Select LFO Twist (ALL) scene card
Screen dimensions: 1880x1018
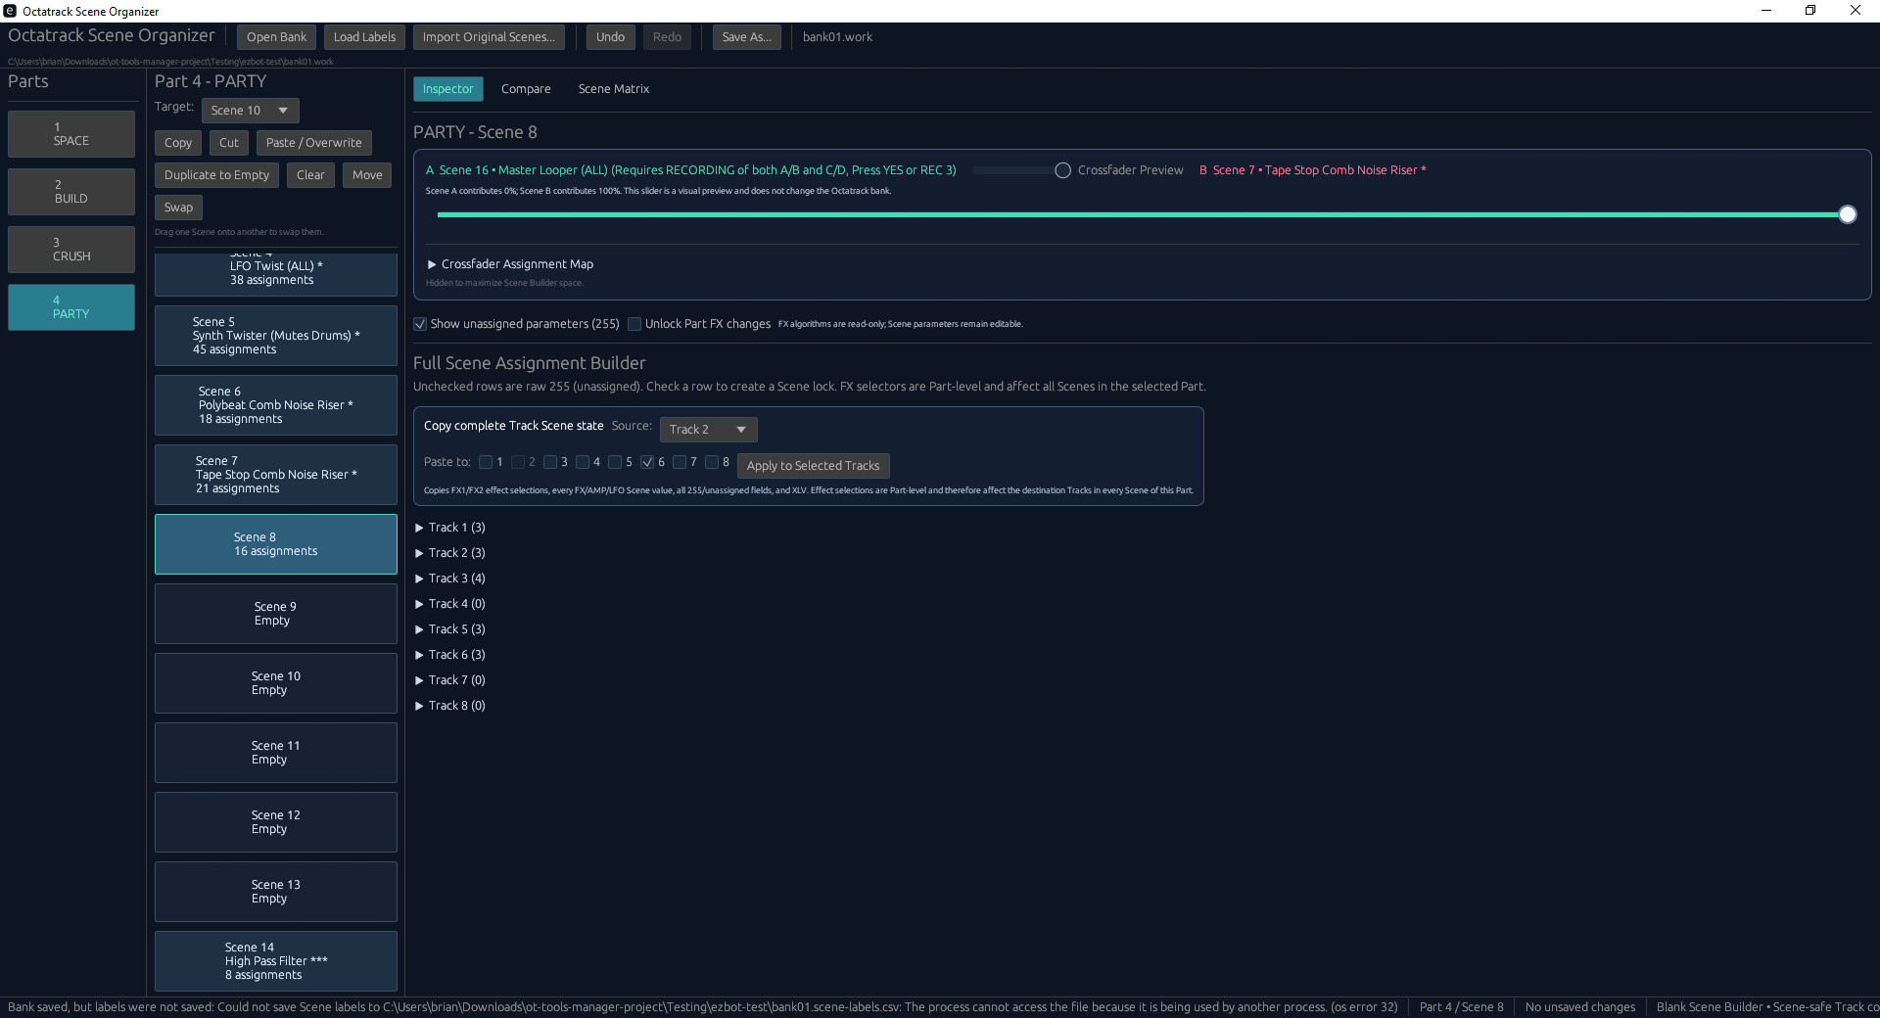276,274
